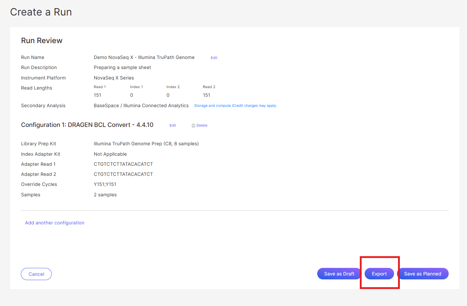Click the Configuration 1 DRAGEN BCL Convert heading
This screenshot has width=467, height=306.
[x=87, y=125]
